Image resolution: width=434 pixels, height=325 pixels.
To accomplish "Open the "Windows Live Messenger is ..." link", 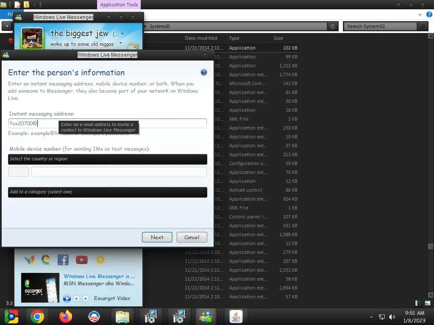I will coord(99,276).
